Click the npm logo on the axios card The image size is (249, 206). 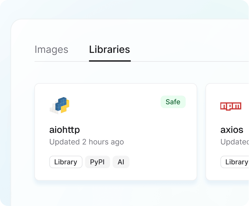click(x=231, y=106)
